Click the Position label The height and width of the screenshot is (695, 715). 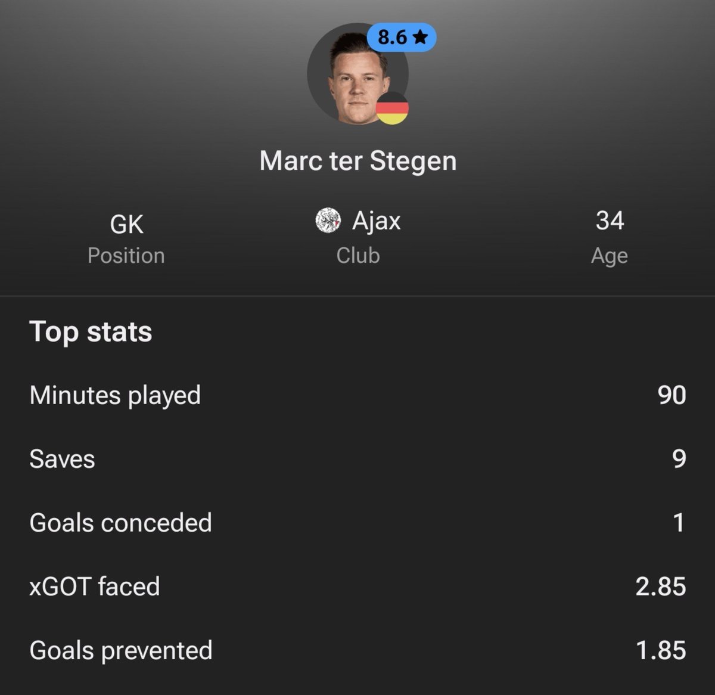(126, 256)
